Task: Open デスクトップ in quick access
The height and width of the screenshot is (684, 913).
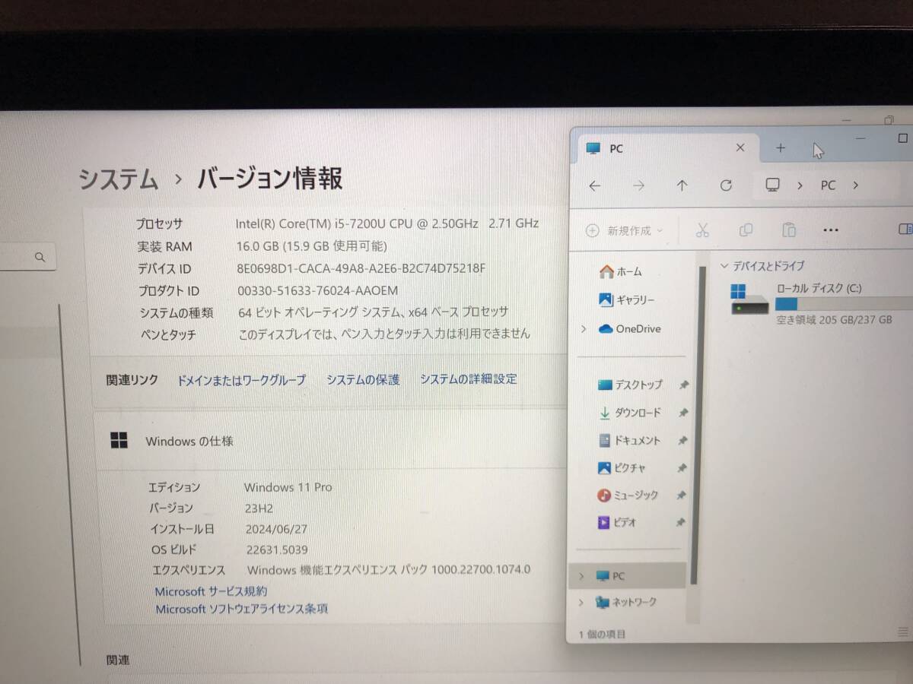Action: coord(631,385)
